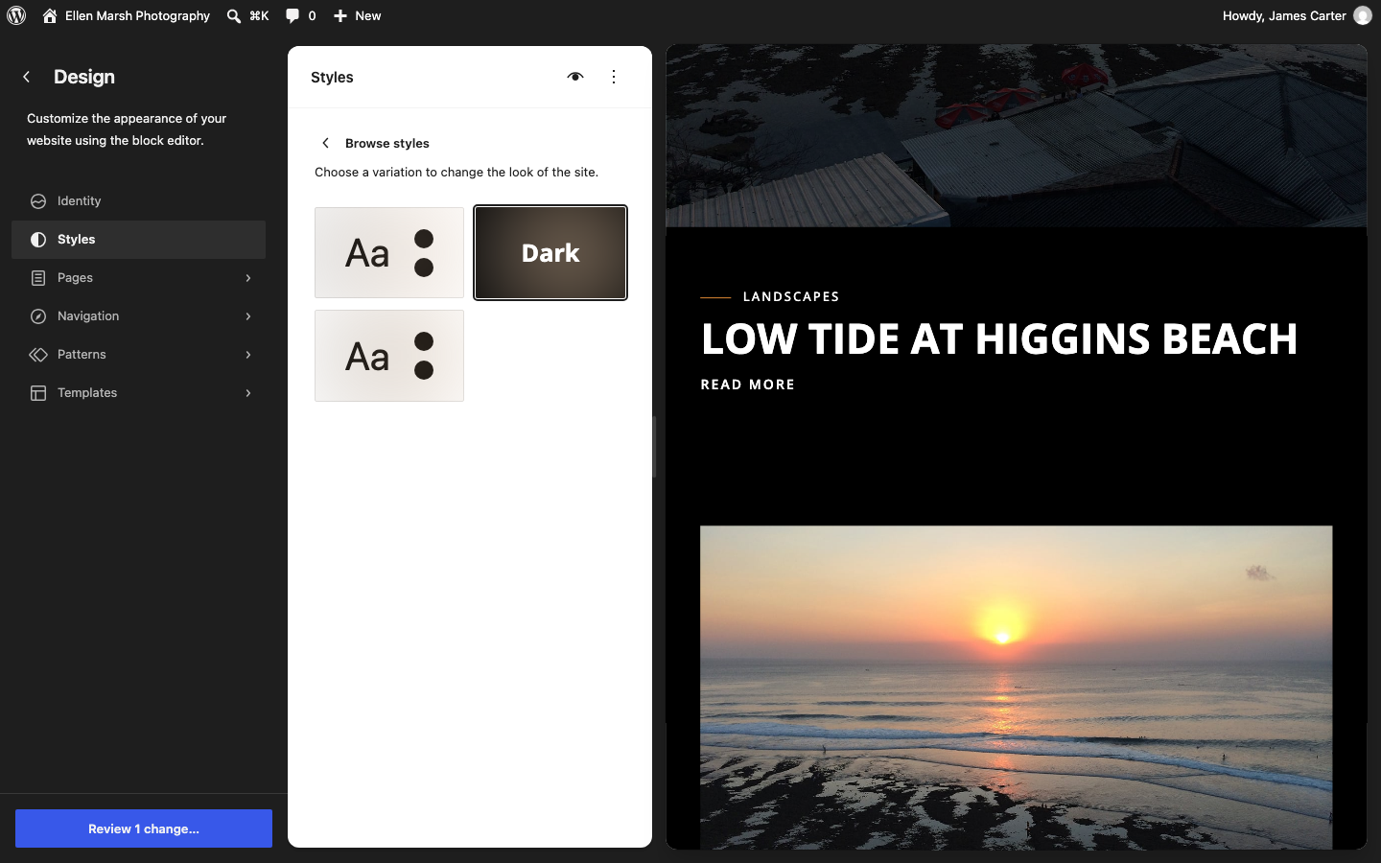Click the aerial rooftops header image
Screen dimensions: 1381x863
pos(1017,135)
